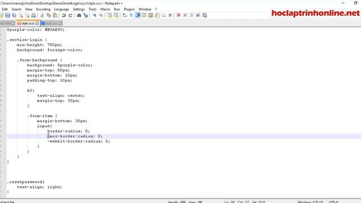Image resolution: width=361 pixels, height=203 pixels.
Task: Open the Search menu
Action: 16,9
